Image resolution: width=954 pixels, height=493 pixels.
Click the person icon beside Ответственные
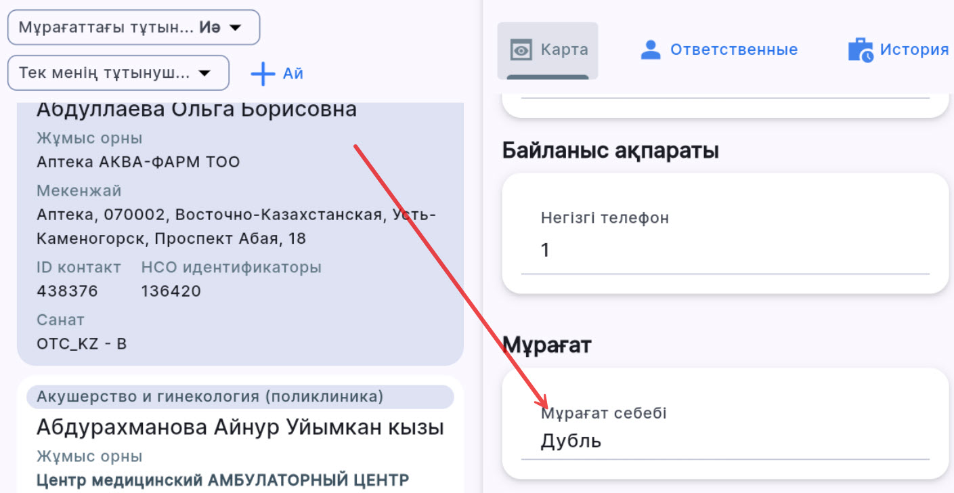click(651, 50)
